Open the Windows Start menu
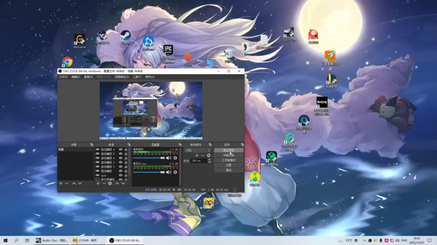Viewport: 437px width, 245px height. click(5, 241)
